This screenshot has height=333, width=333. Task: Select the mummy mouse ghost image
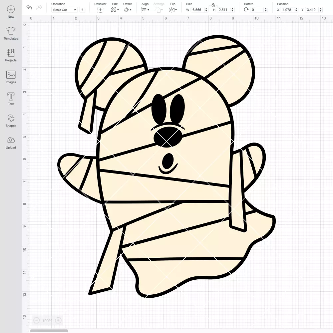pos(166,166)
